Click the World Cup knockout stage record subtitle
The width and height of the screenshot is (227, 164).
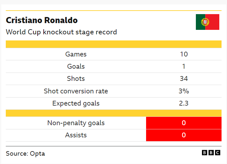pyautogui.click(x=61, y=32)
